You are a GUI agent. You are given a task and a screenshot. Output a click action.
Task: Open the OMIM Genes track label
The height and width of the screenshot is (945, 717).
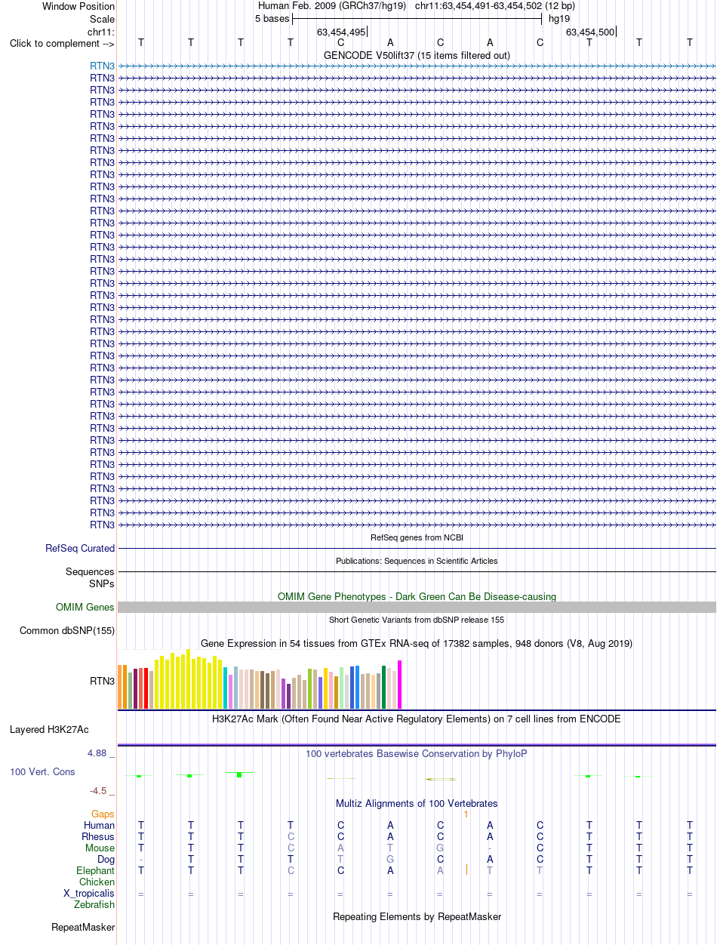coord(85,607)
